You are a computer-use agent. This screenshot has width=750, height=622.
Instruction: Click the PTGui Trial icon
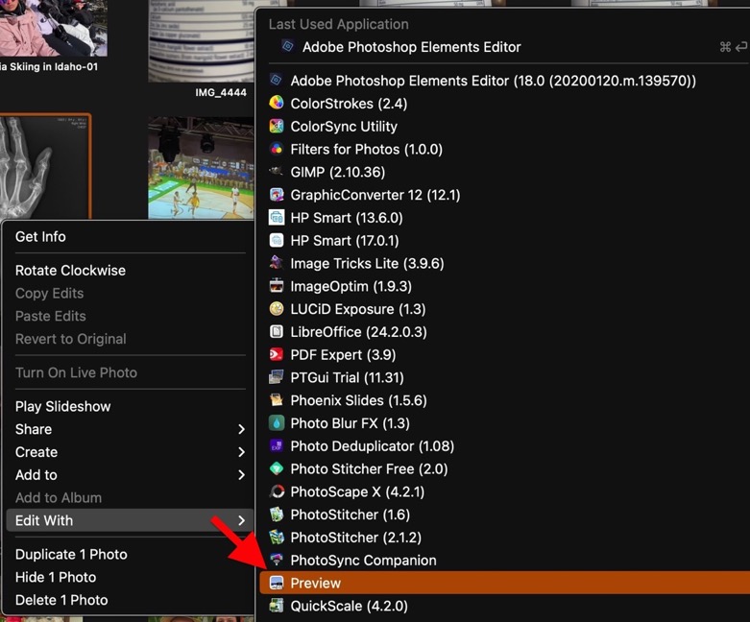(x=277, y=377)
